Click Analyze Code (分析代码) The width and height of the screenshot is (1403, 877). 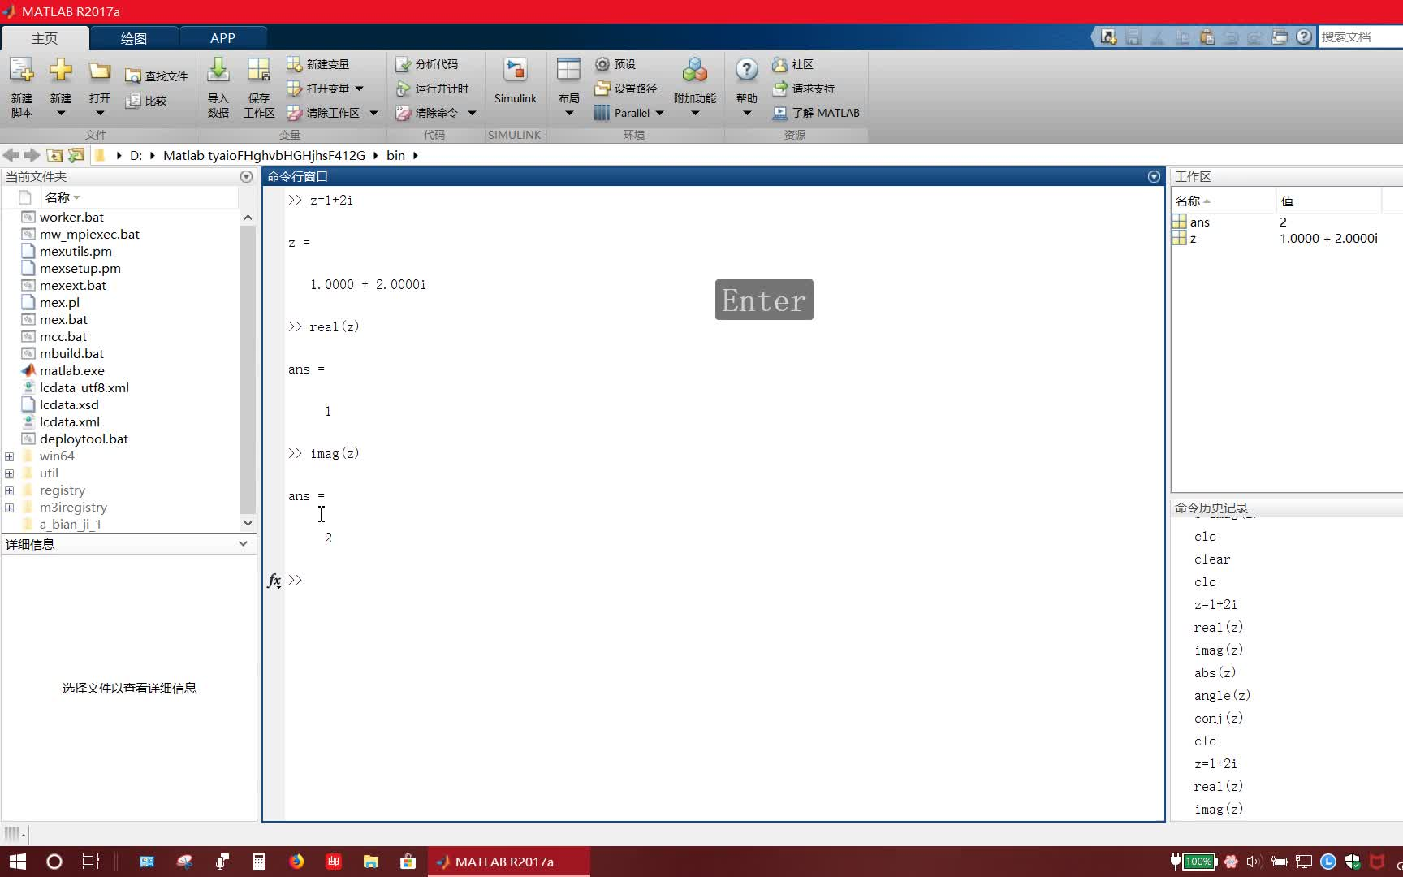click(427, 64)
